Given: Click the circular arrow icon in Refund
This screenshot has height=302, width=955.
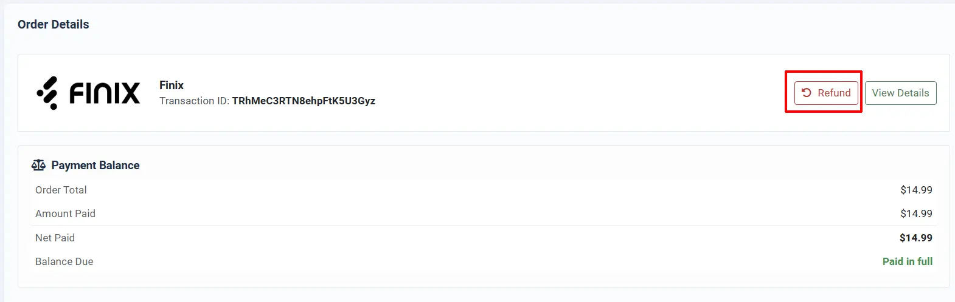Looking at the screenshot, I should tap(807, 93).
